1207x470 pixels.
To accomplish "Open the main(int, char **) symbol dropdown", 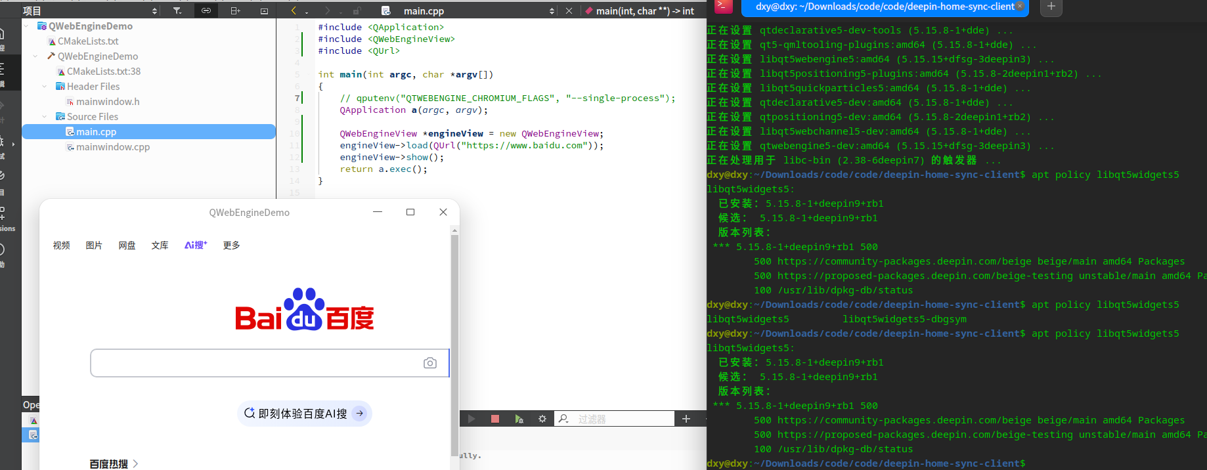I will 640,11.
